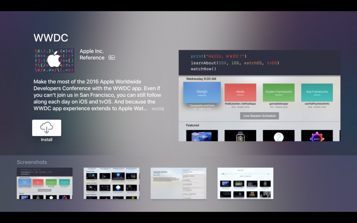This screenshot has width=357, height=223.
Task: Select blue cubes featured thumbnail in large preview
Action: point(202,136)
